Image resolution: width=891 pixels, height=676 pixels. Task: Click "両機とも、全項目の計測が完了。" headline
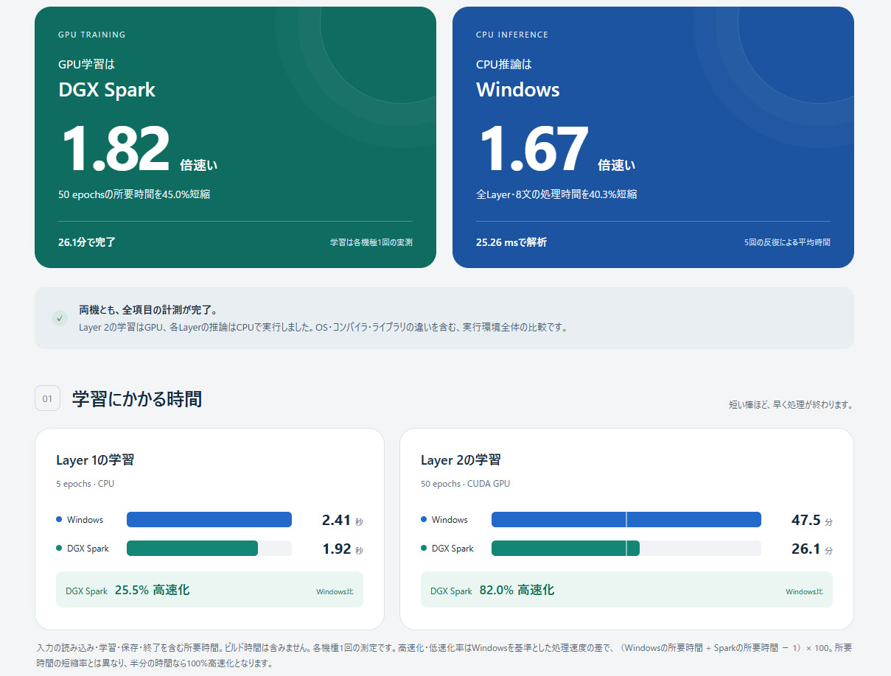pyautogui.click(x=148, y=310)
